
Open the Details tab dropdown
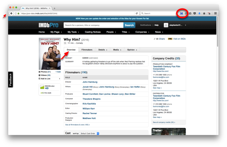click(x=103, y=50)
